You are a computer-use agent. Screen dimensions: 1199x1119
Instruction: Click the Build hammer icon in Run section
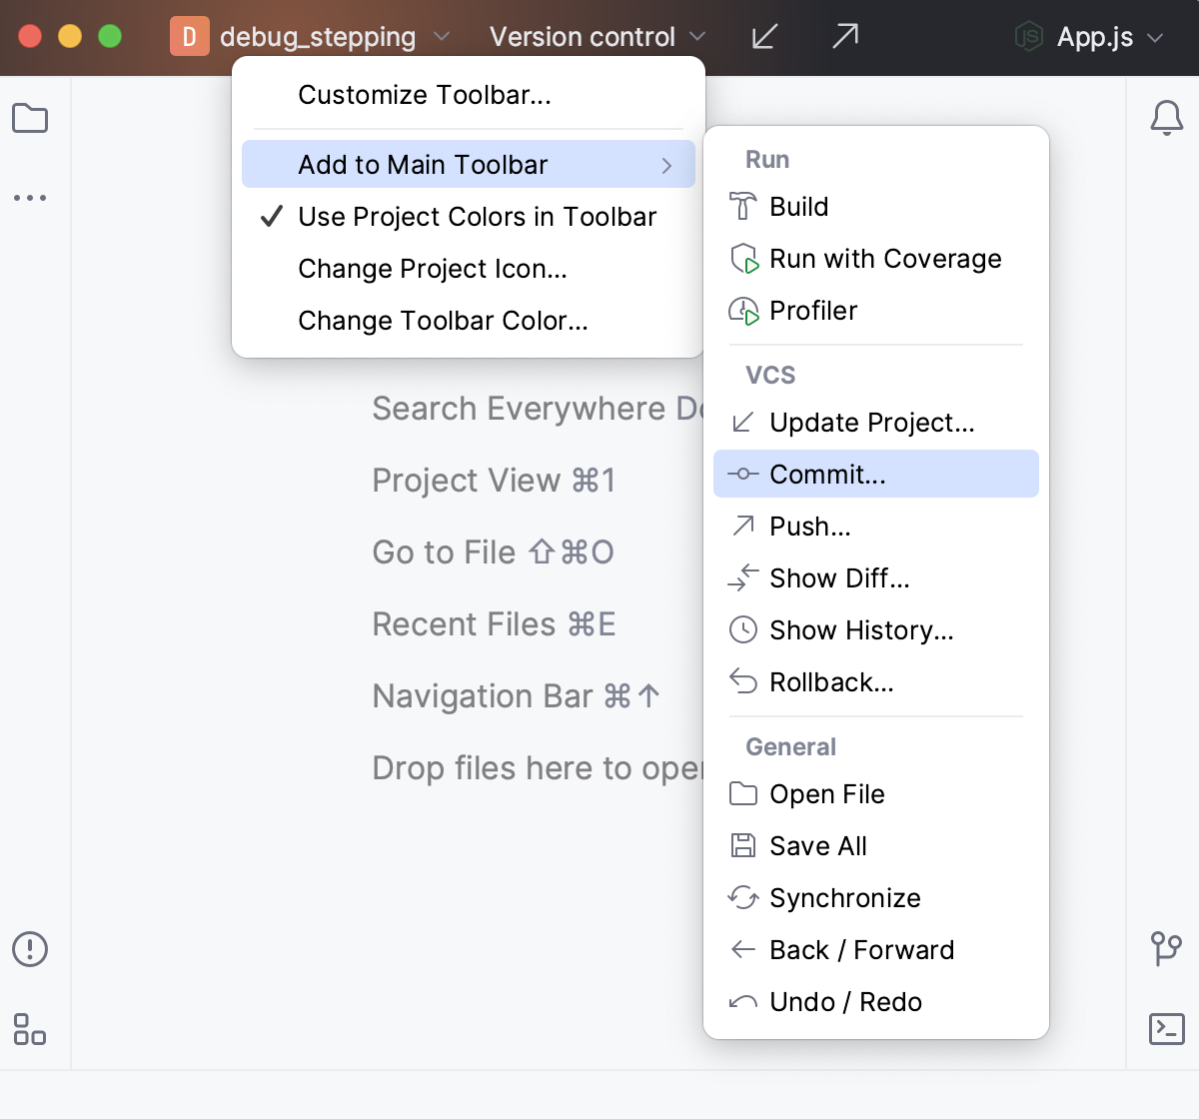coord(743,206)
